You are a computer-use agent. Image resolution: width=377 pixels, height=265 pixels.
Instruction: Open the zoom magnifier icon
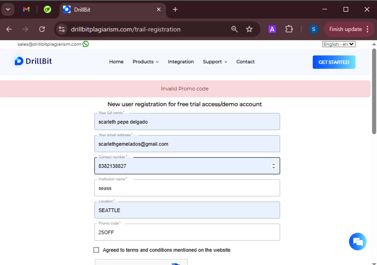[234, 29]
